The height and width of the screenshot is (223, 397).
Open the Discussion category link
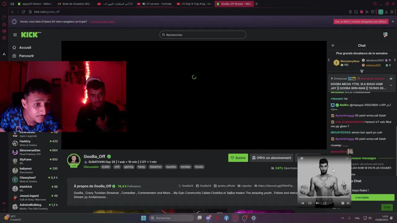91,167
